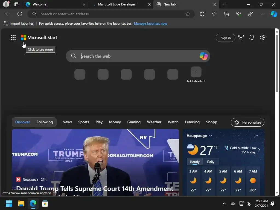280x210 pixels.
Task: Open Settings and more ellipsis menu
Action: click(262, 14)
